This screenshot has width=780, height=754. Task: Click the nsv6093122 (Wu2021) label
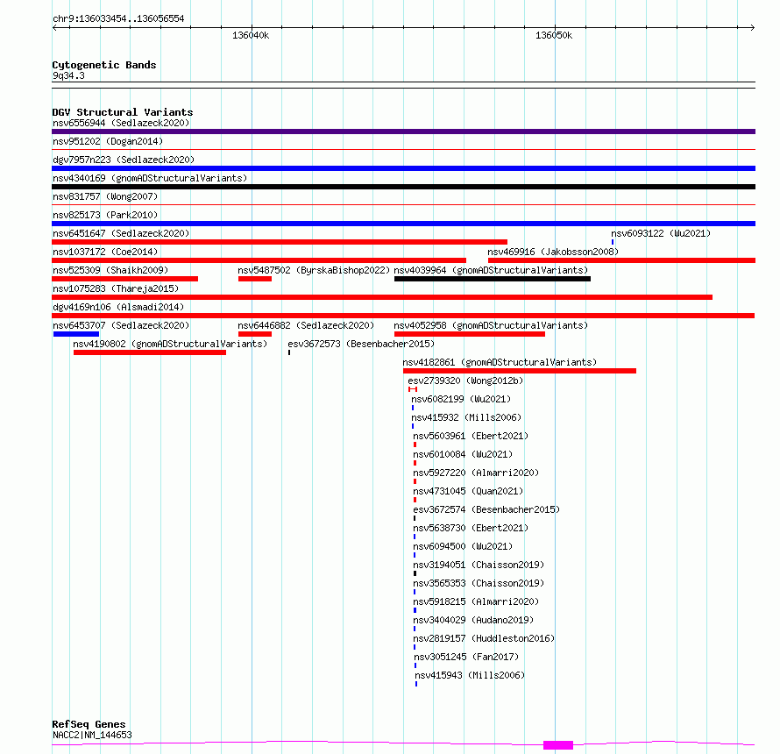coord(661,233)
